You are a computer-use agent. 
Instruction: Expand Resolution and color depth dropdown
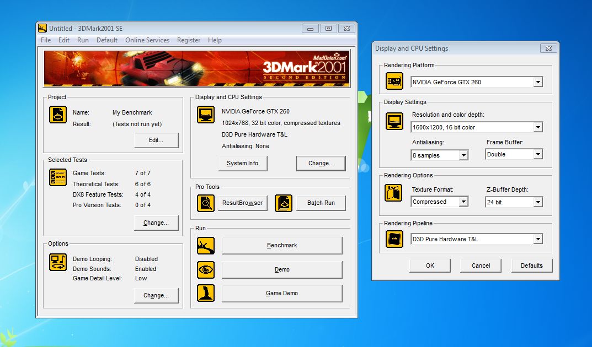[x=538, y=127]
